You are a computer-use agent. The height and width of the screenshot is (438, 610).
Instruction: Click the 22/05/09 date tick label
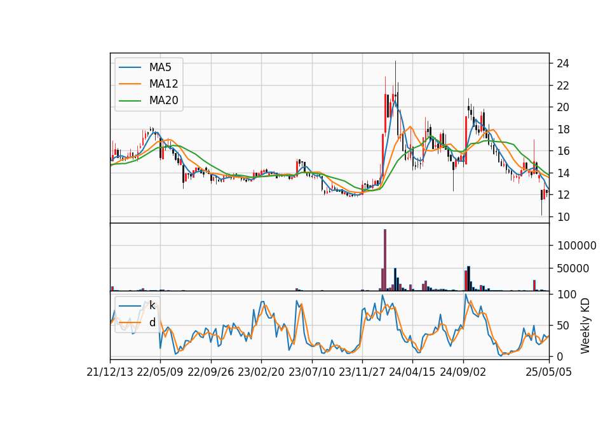point(160,372)
